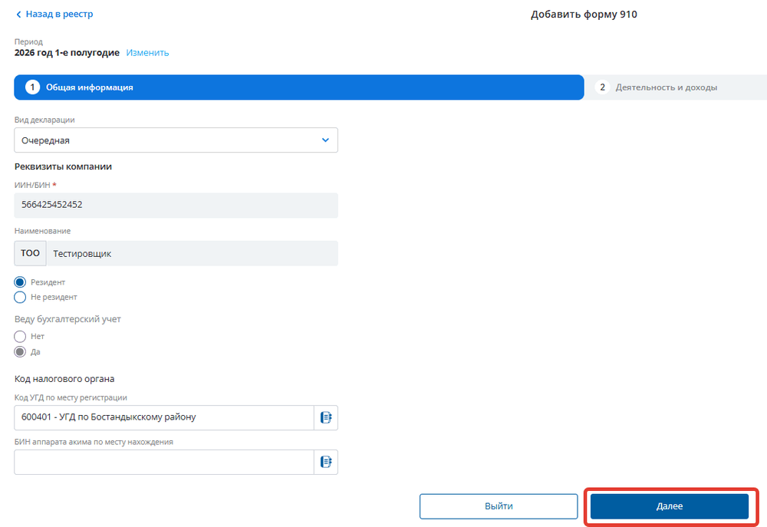Choose Нет for бухгалтерский учет

(x=20, y=337)
